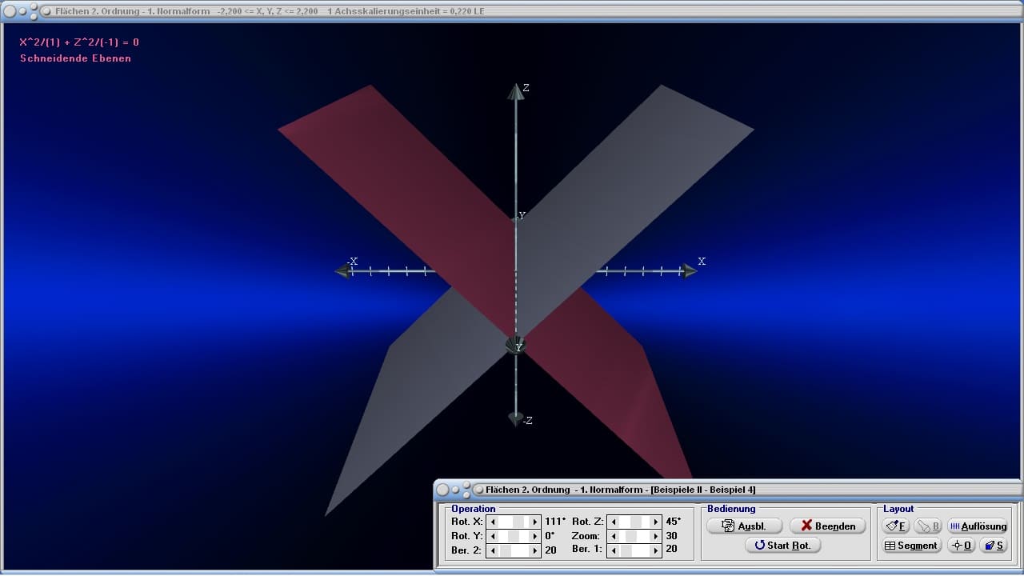Click the 'Layout' group label
Image resolution: width=1024 pixels, height=576 pixels.
[x=898, y=509]
